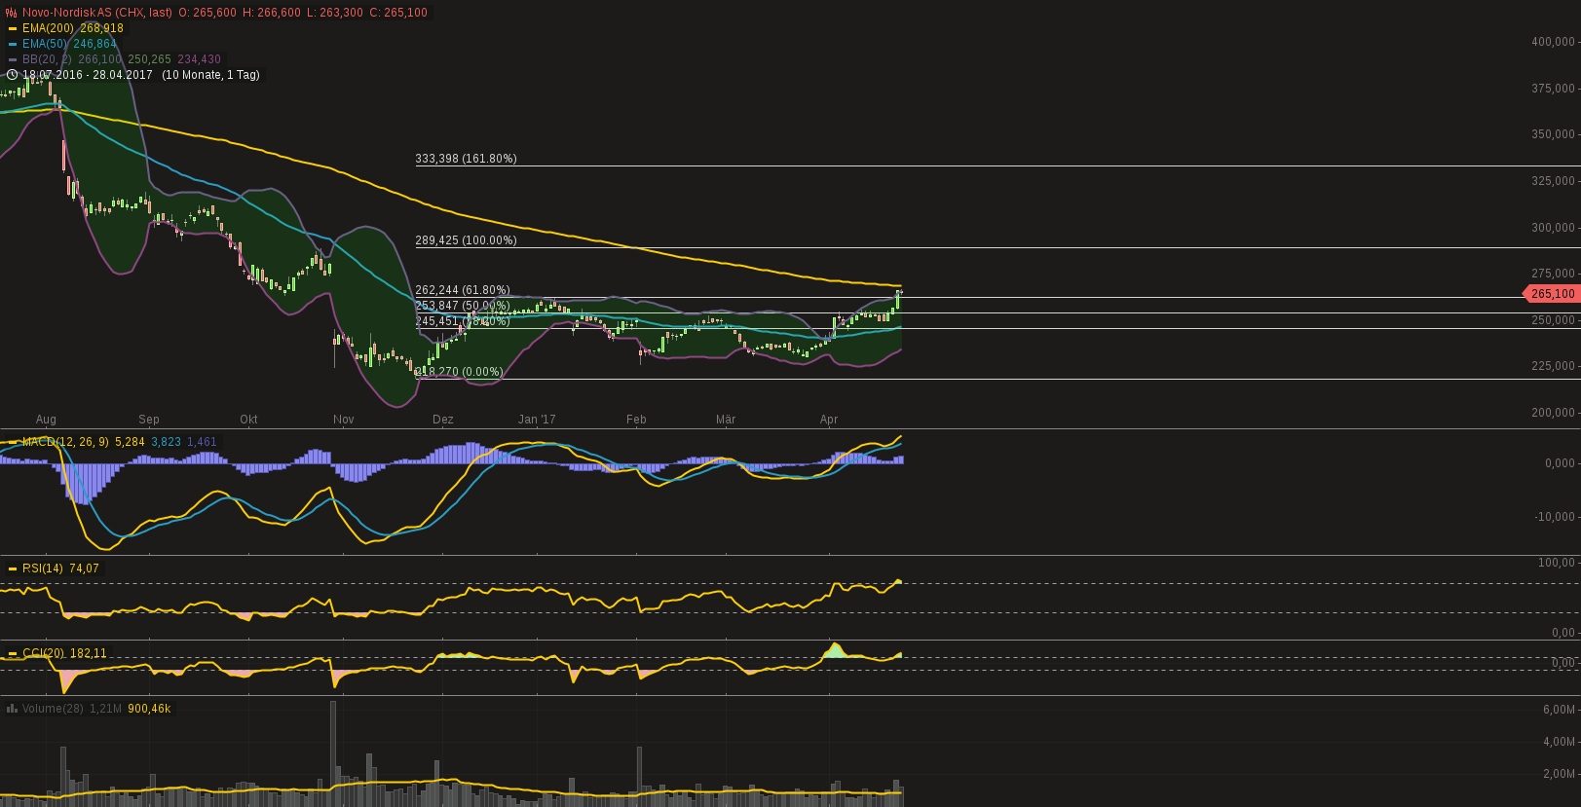Select the RSI(14) indicator label
Viewport: 1581px width, 807px height.
(x=43, y=569)
